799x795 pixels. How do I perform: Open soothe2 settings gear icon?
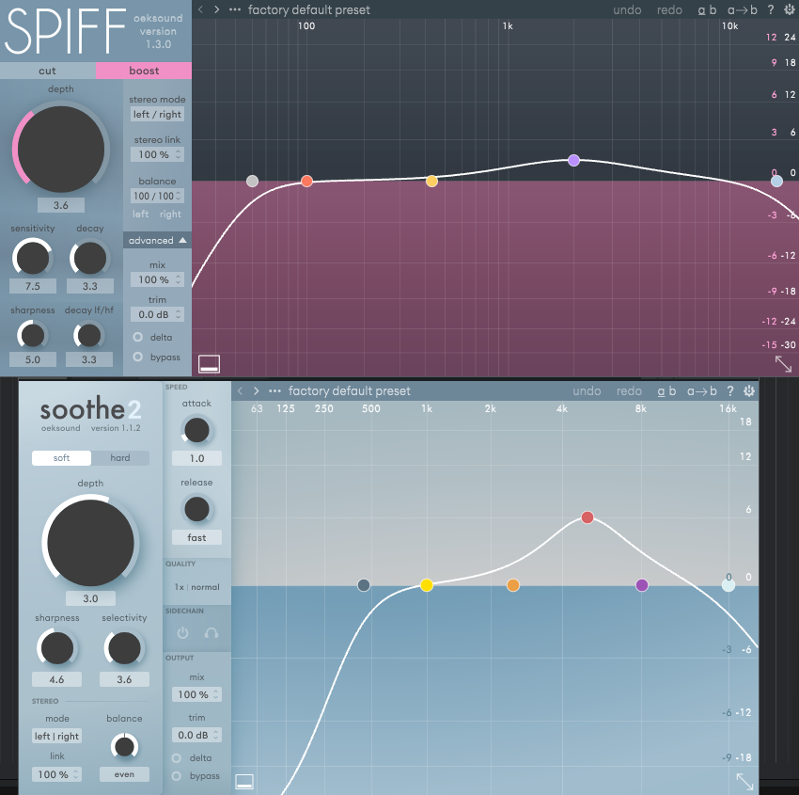point(749,391)
